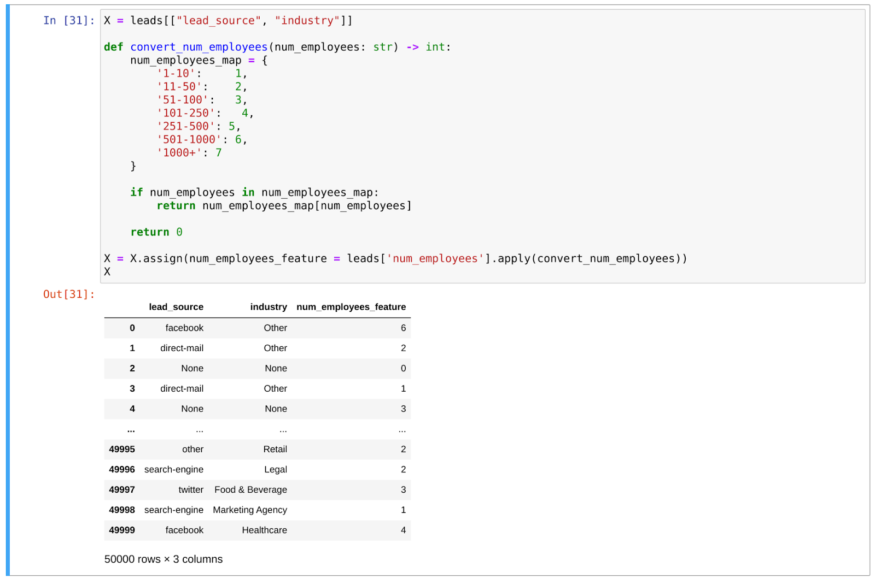Screen dimensions: 875x579
Task: Click the value 3 in row 4
Action: pos(404,409)
